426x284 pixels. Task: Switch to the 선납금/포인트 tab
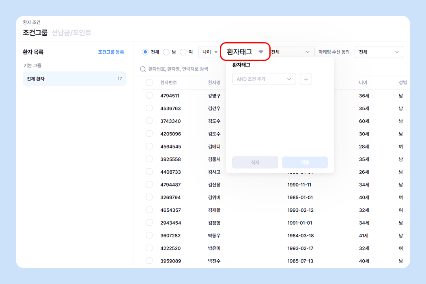71,32
